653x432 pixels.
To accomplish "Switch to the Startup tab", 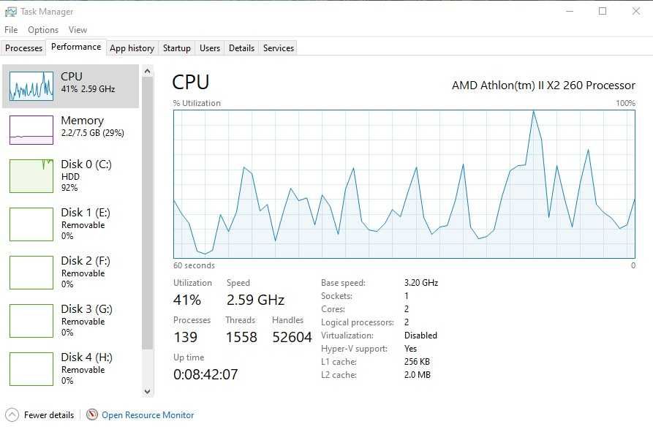I will tap(176, 48).
